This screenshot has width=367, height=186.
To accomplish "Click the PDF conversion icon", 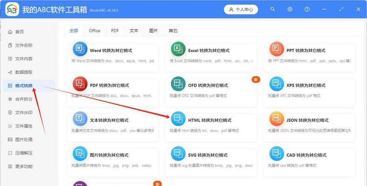I will 80,84.
